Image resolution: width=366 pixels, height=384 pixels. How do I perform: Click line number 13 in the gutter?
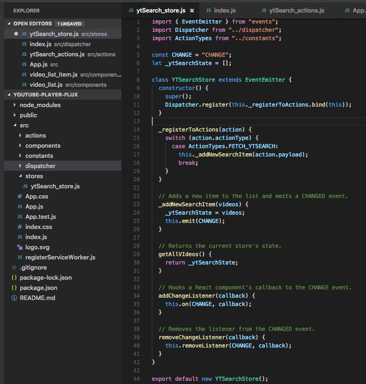pyautogui.click(x=137, y=121)
